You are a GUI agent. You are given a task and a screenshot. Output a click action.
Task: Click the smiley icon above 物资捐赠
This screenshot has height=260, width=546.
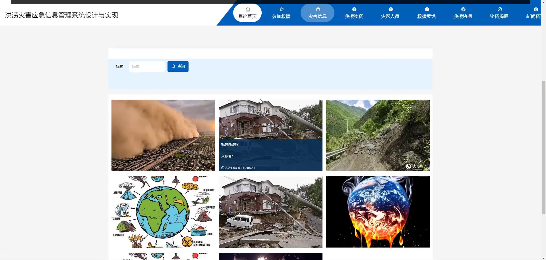pos(500,9)
